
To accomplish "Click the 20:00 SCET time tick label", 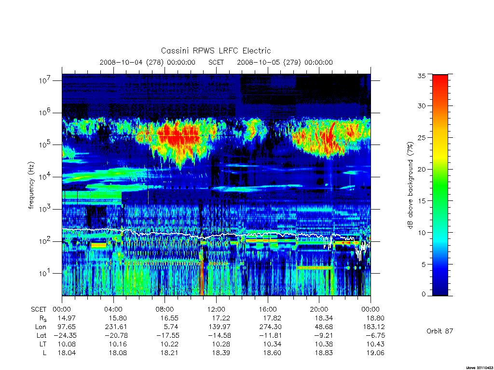I will click(x=319, y=309).
